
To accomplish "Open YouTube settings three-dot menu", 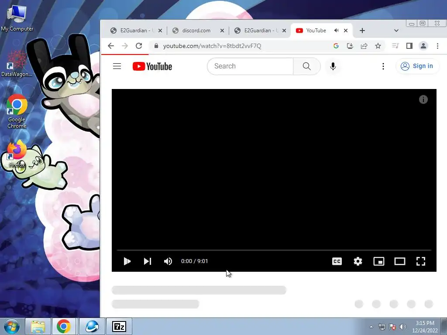I will 383,66.
